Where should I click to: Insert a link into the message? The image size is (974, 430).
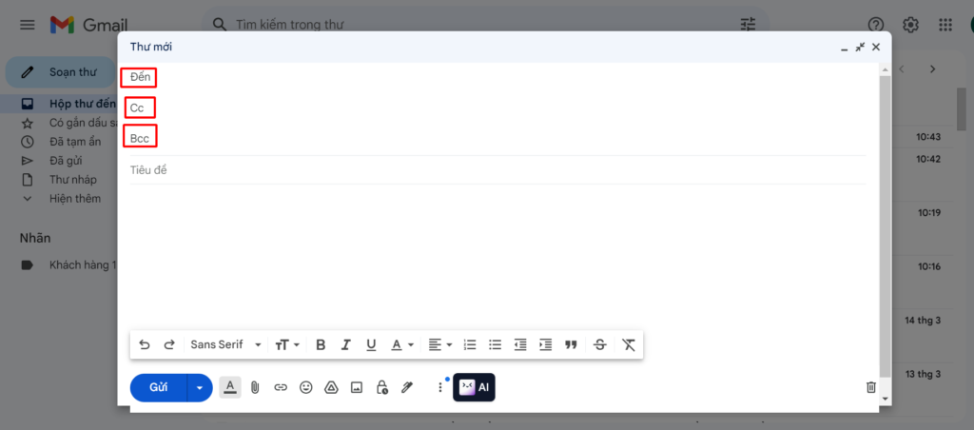pyautogui.click(x=281, y=387)
